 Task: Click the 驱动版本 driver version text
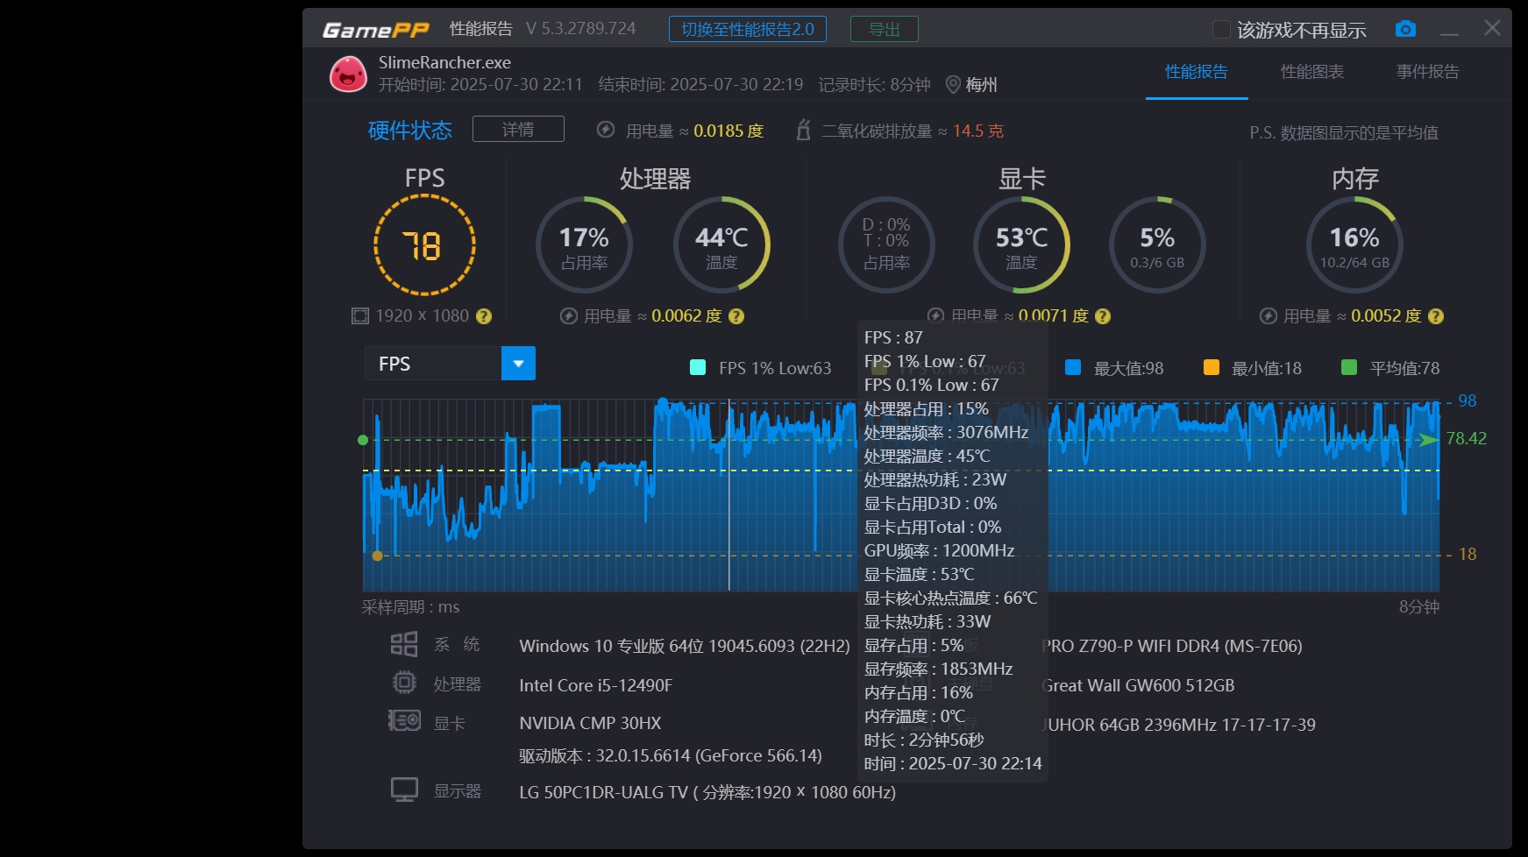(x=671, y=755)
